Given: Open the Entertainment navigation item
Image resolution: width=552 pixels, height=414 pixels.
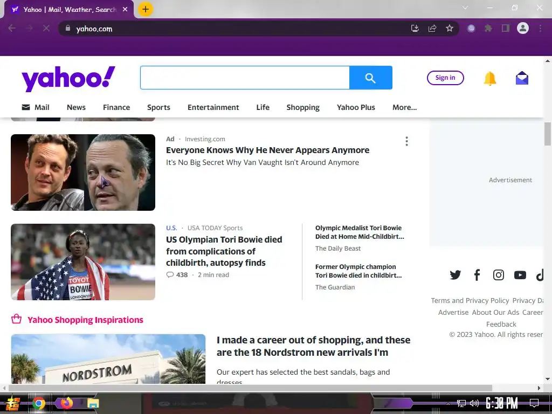Looking at the screenshot, I should point(213,107).
